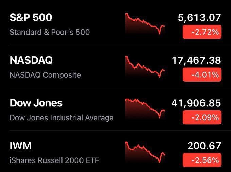Select the S&P 500 ticker title

(31, 17)
